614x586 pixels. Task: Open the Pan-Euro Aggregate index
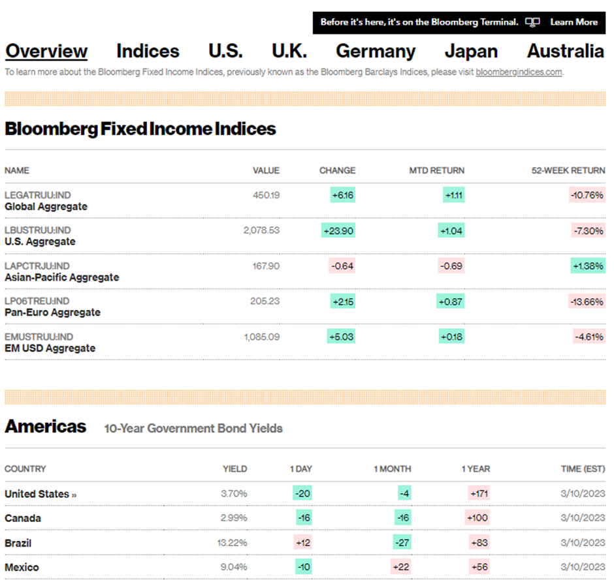[x=52, y=313]
